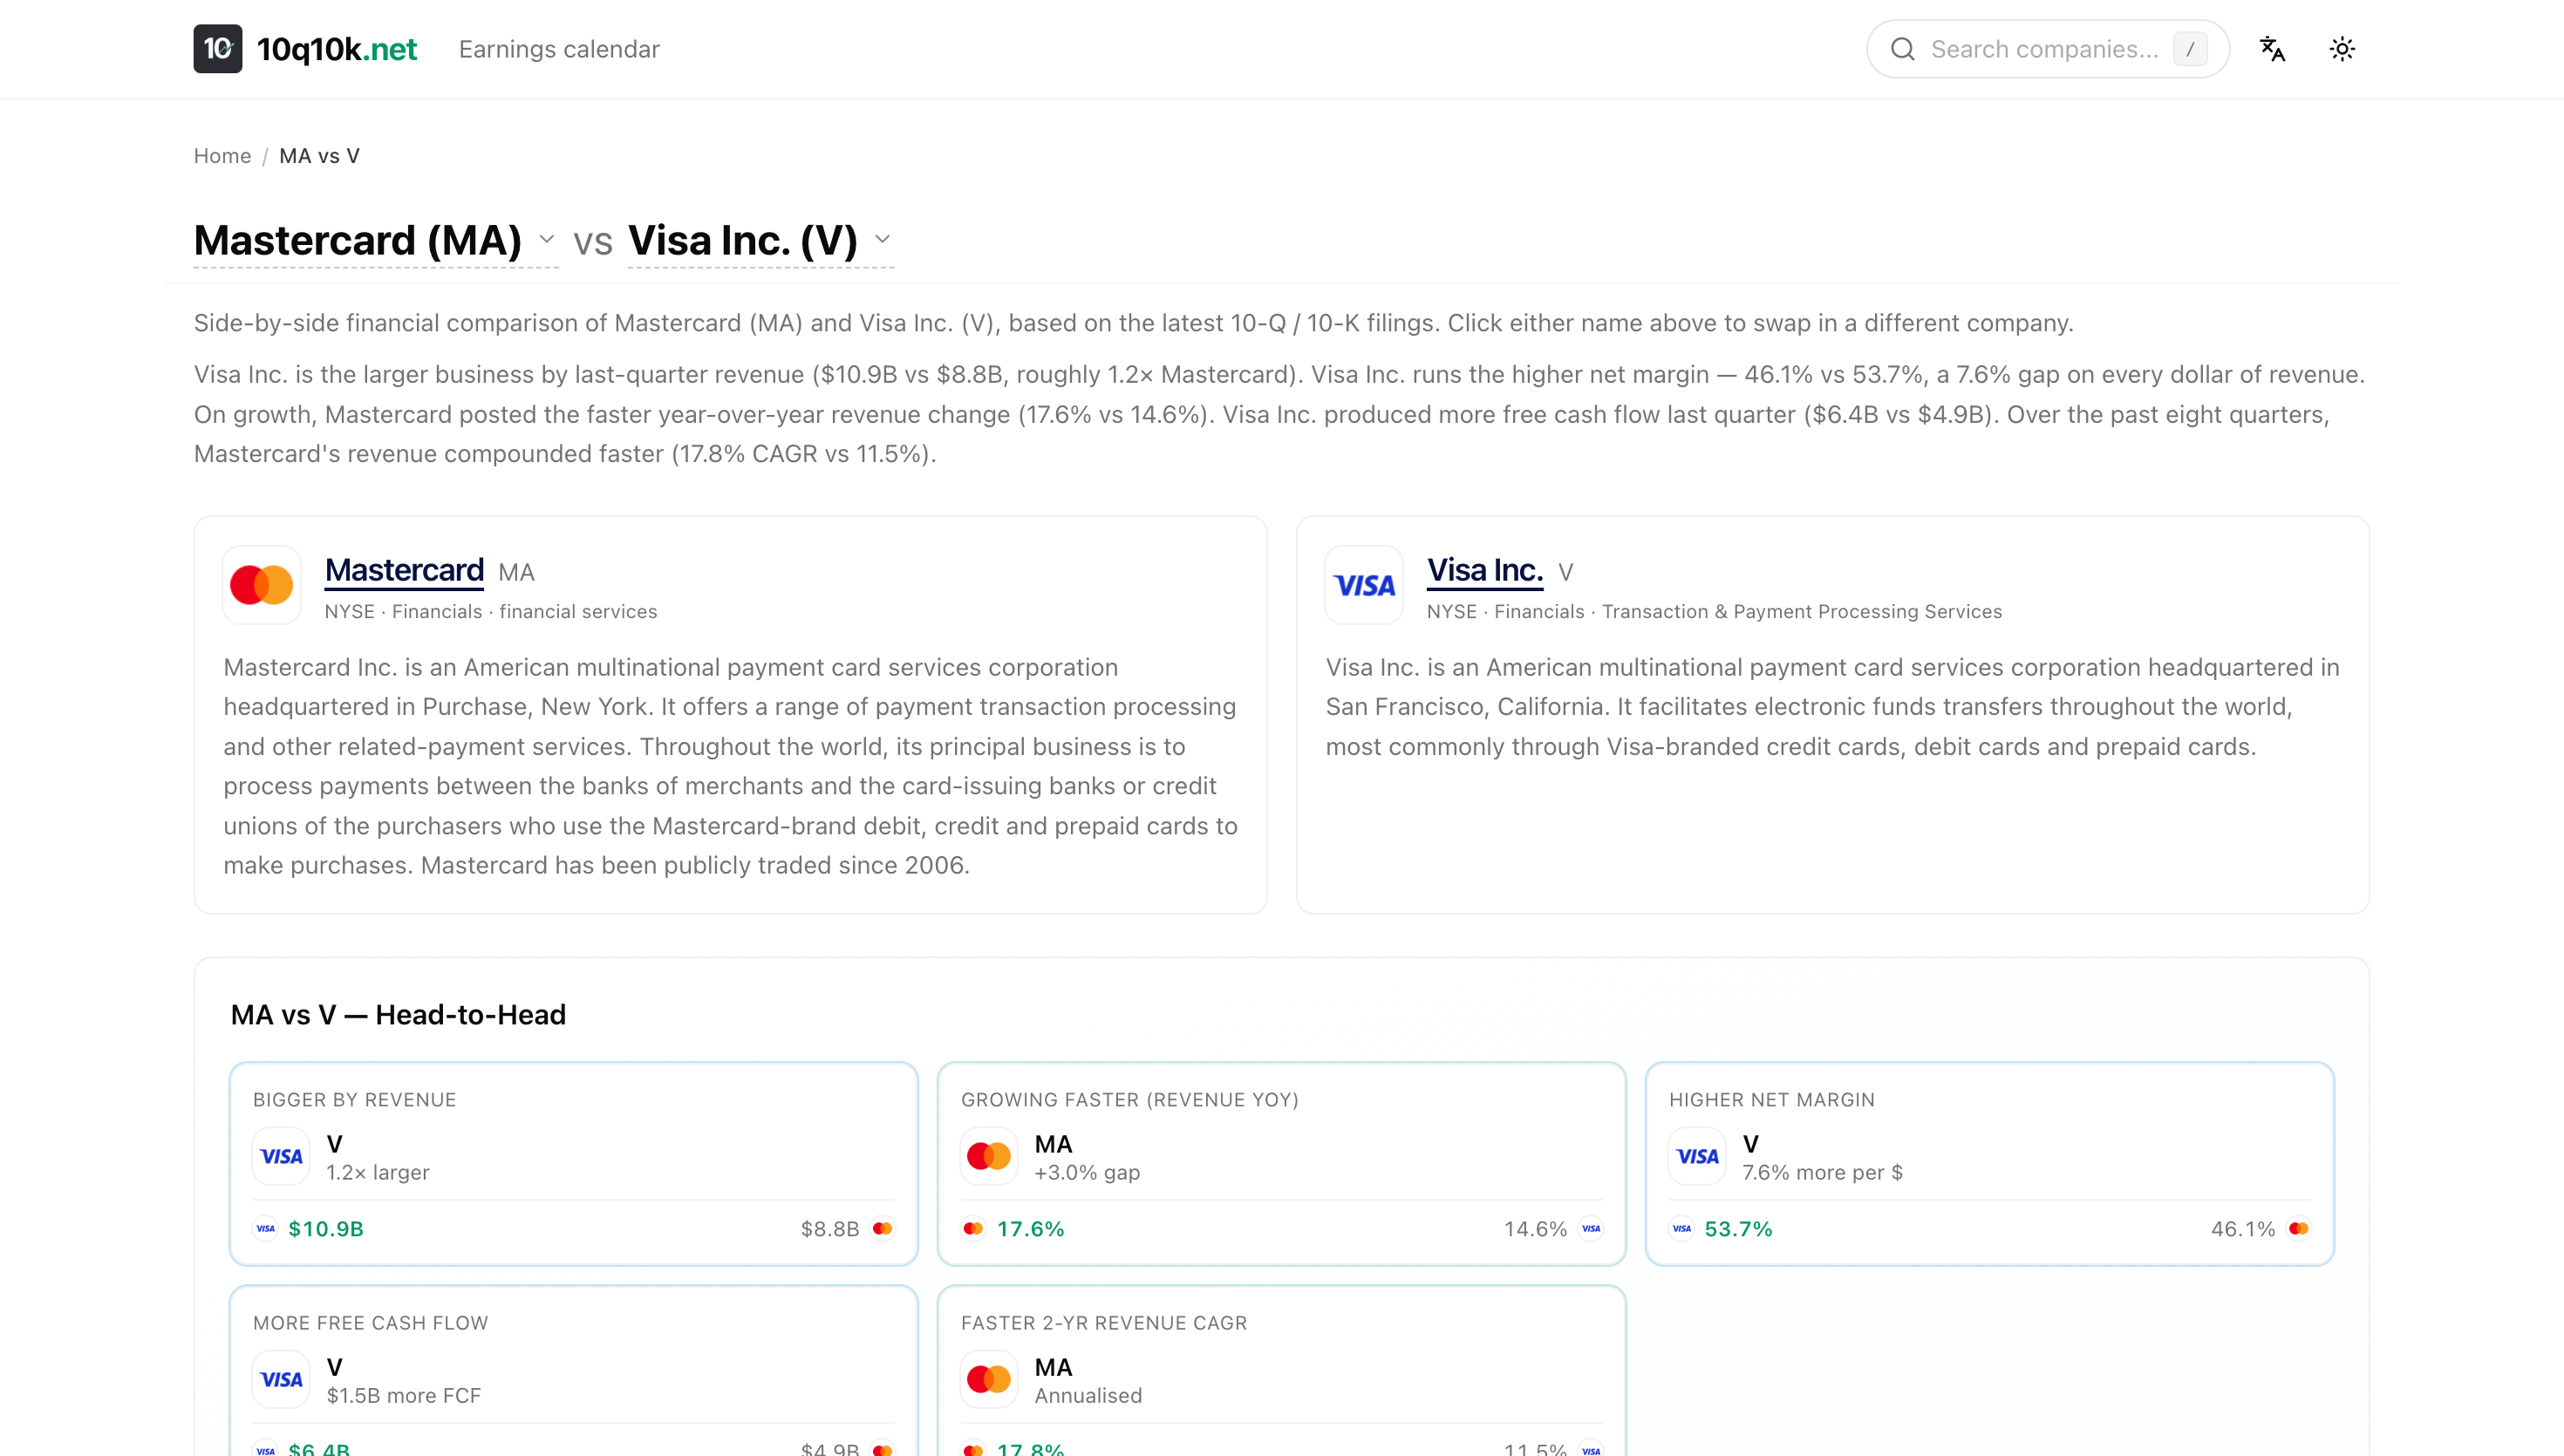Toggle the Mastercard icon beside 17.8% CAGR
Screen dimensions: 2564x1456
tap(973, 1448)
